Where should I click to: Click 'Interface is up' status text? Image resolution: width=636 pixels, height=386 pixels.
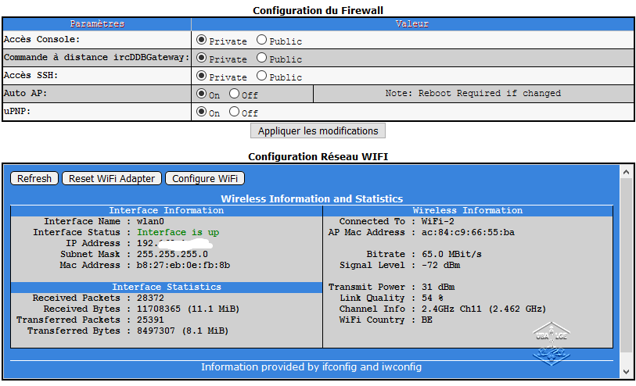[x=178, y=233]
